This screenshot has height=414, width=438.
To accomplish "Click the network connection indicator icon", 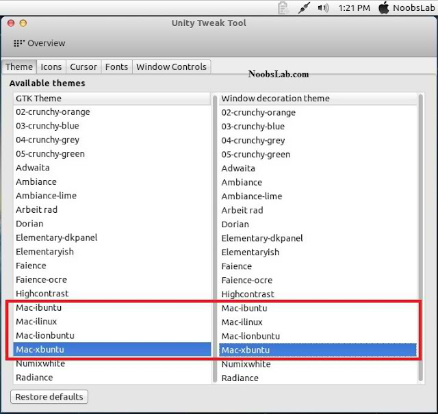I will click(x=304, y=8).
